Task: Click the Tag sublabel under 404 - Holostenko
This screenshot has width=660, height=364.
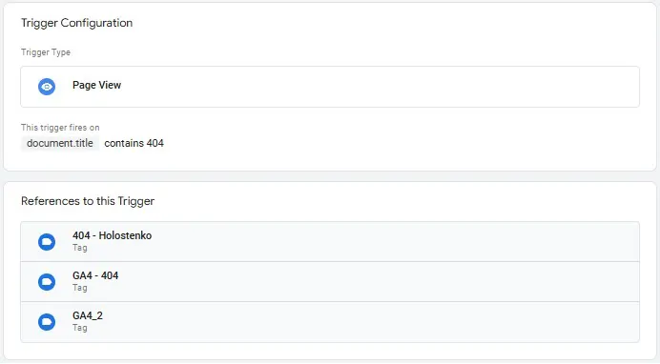Action: point(80,248)
